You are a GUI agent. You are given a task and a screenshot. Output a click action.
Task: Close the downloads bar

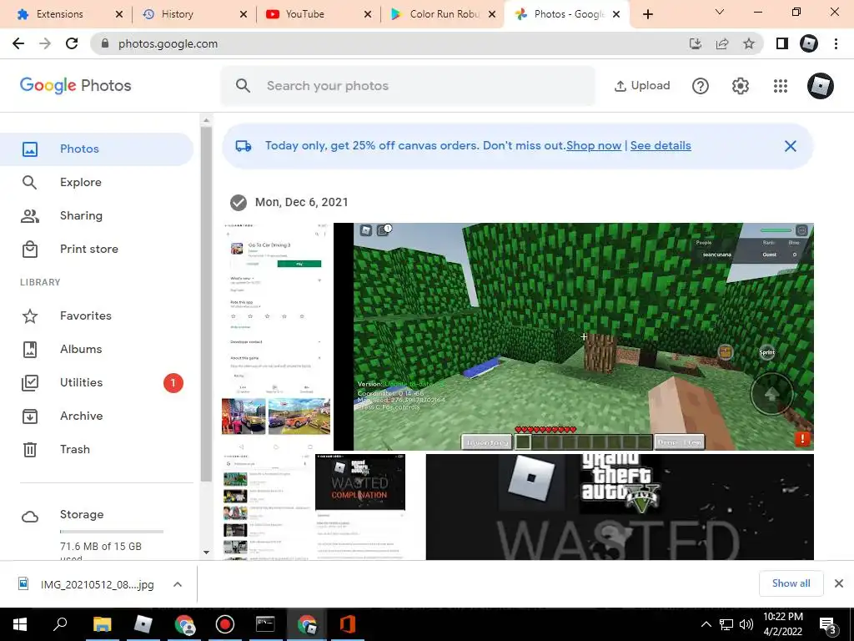pos(839,583)
